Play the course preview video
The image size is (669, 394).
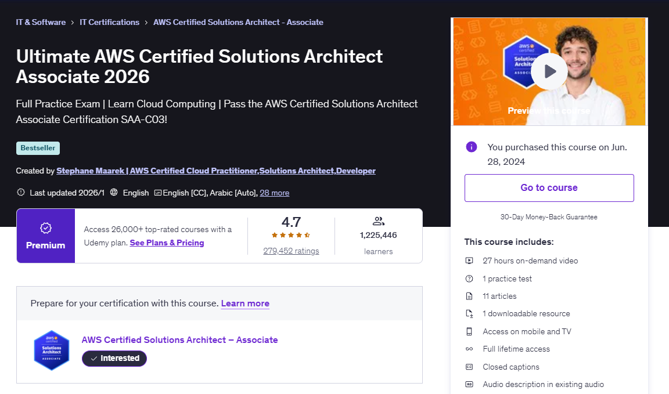(549, 71)
